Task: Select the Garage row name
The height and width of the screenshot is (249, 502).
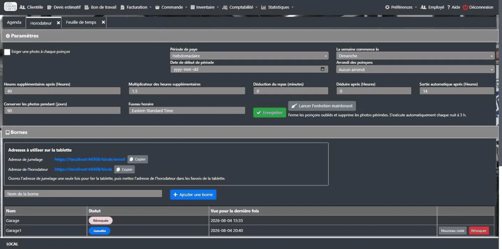Action: coord(13,221)
